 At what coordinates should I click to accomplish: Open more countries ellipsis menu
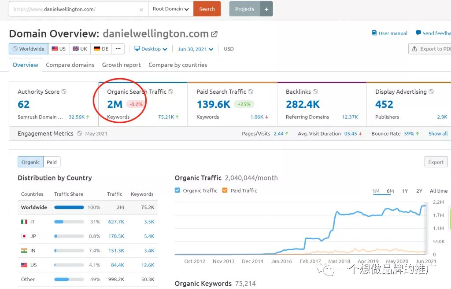click(x=118, y=49)
